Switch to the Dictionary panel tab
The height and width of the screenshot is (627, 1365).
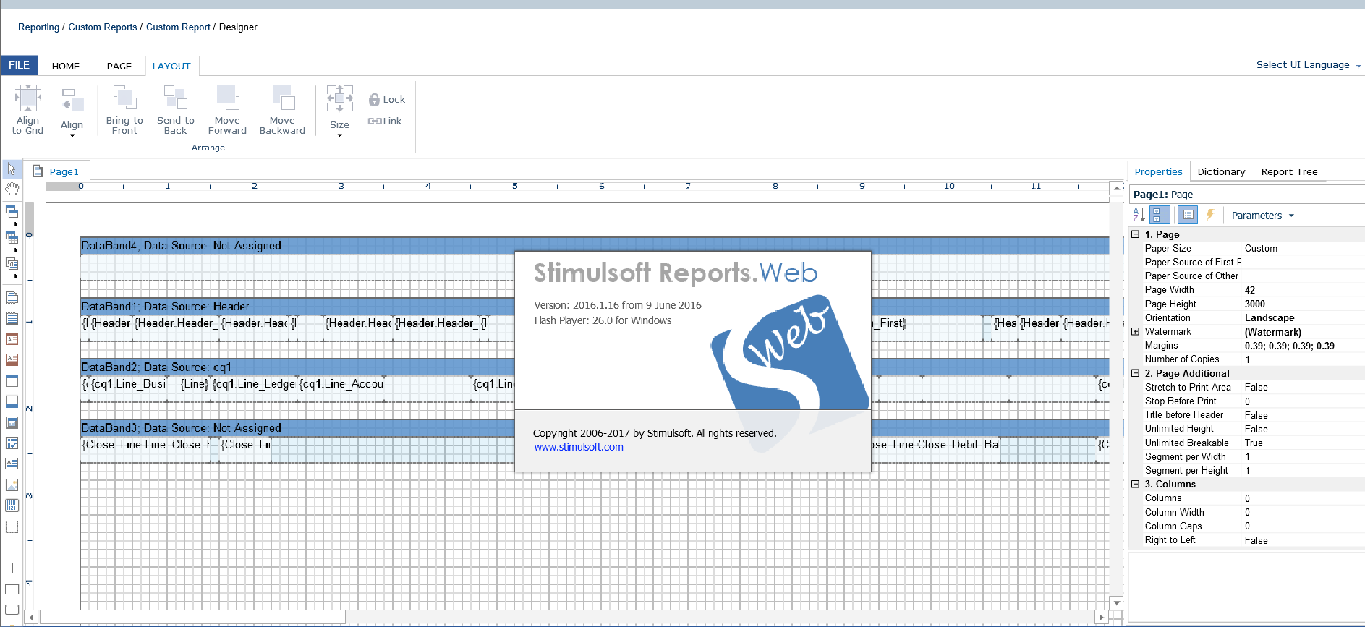[x=1221, y=172]
